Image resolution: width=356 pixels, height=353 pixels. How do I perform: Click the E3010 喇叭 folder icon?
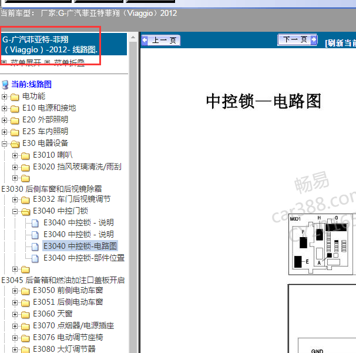point(25,156)
